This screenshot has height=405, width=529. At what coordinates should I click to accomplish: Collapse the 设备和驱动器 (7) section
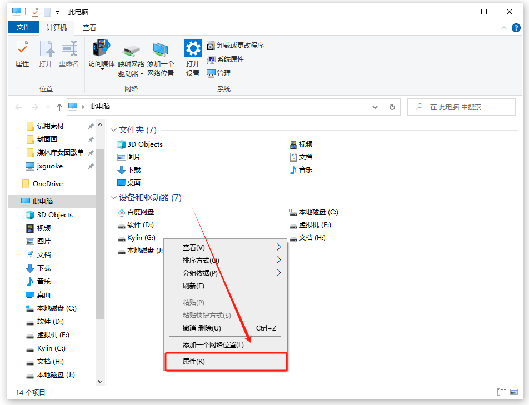click(114, 197)
